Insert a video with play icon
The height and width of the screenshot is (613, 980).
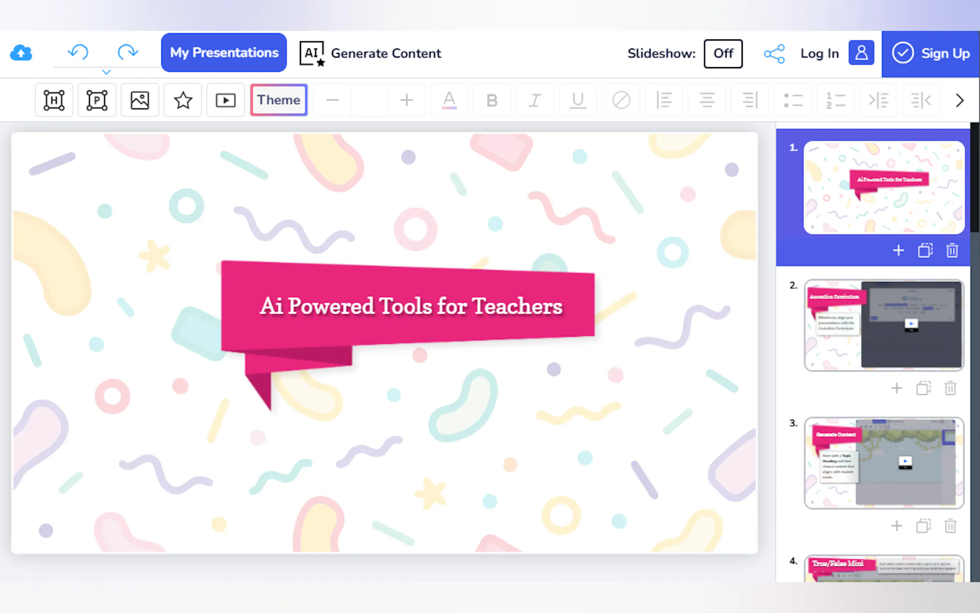click(x=226, y=100)
